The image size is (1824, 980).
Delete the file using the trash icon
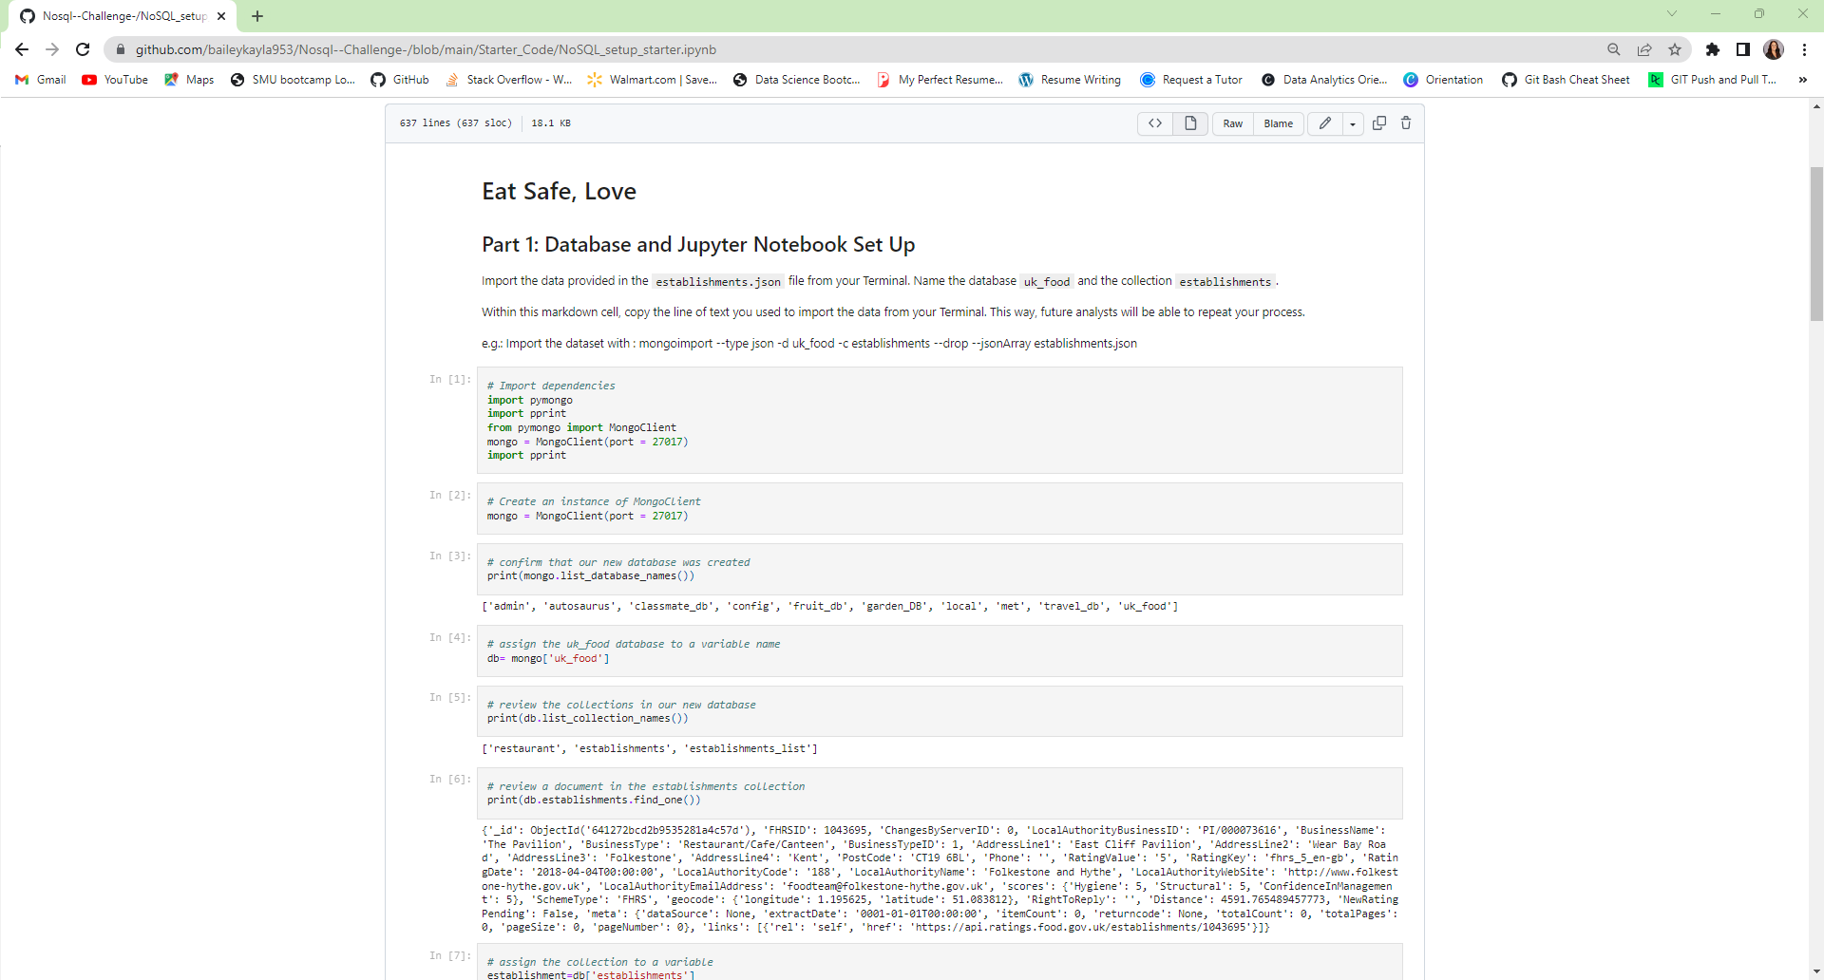point(1406,123)
